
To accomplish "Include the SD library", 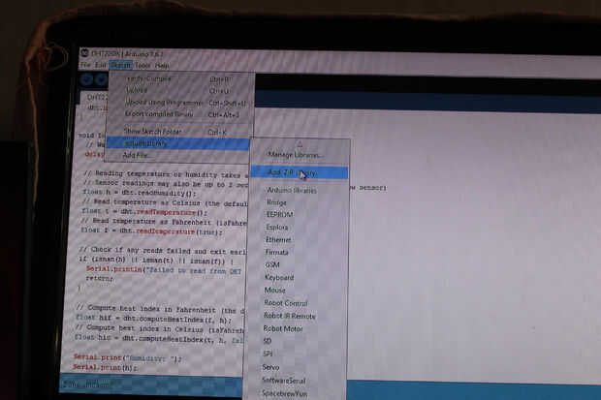I will tap(297, 341).
